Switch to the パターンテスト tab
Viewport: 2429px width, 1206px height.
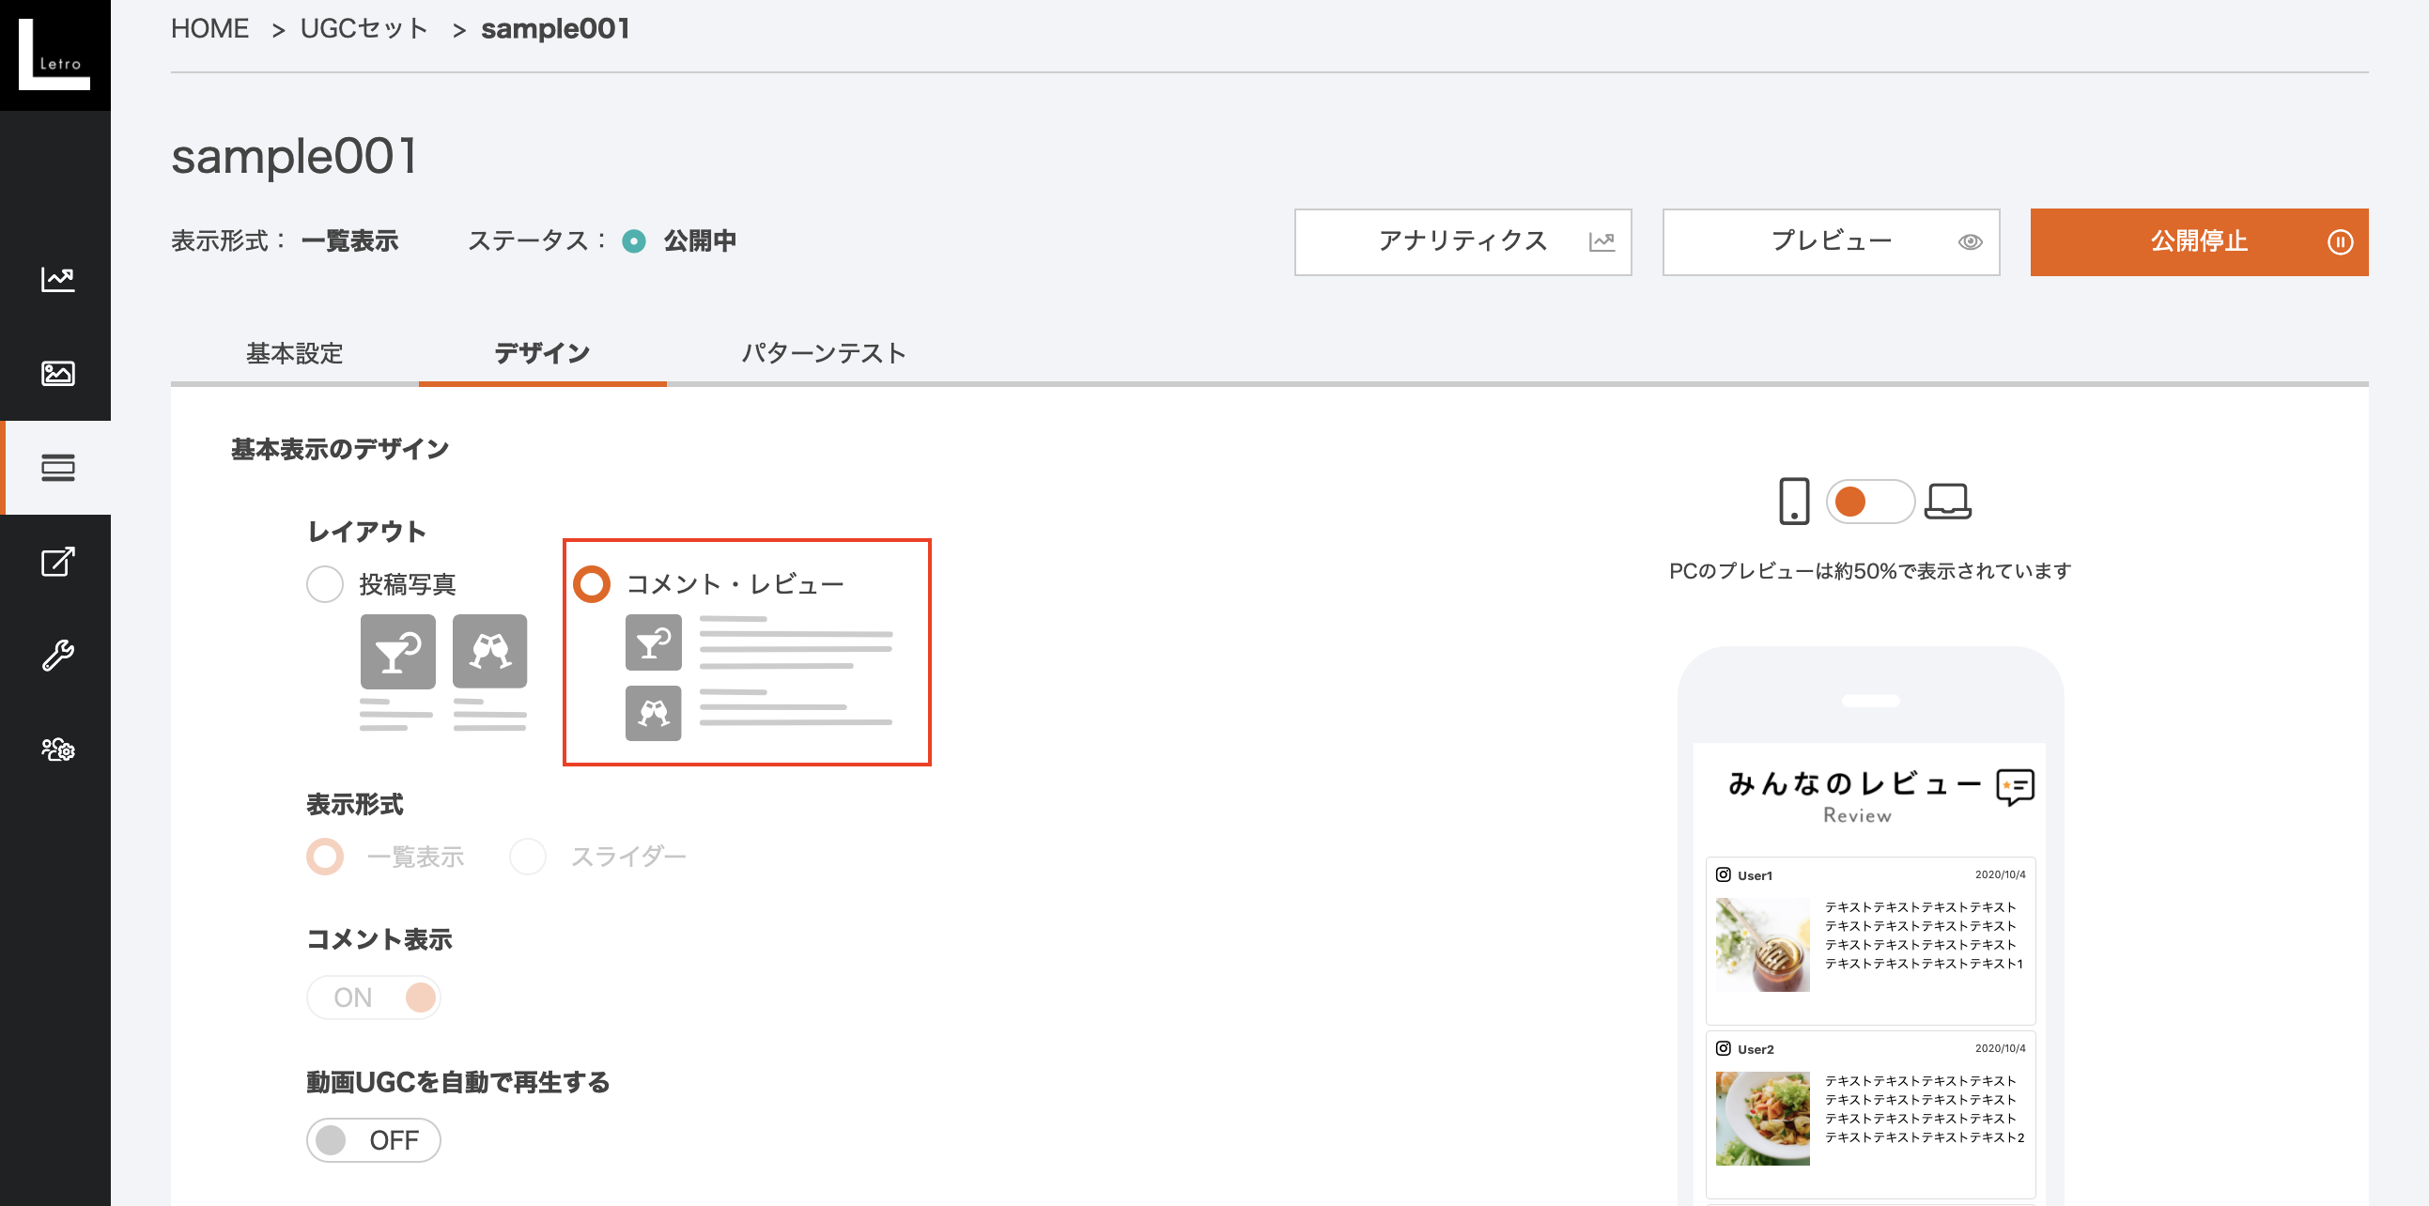(x=823, y=353)
